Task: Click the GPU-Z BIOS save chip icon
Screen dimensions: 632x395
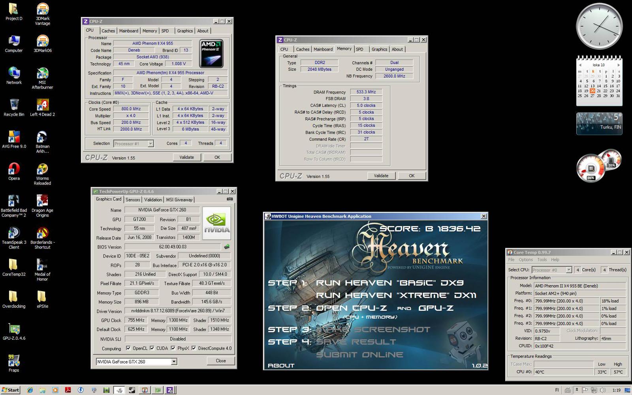Action: [x=227, y=246]
